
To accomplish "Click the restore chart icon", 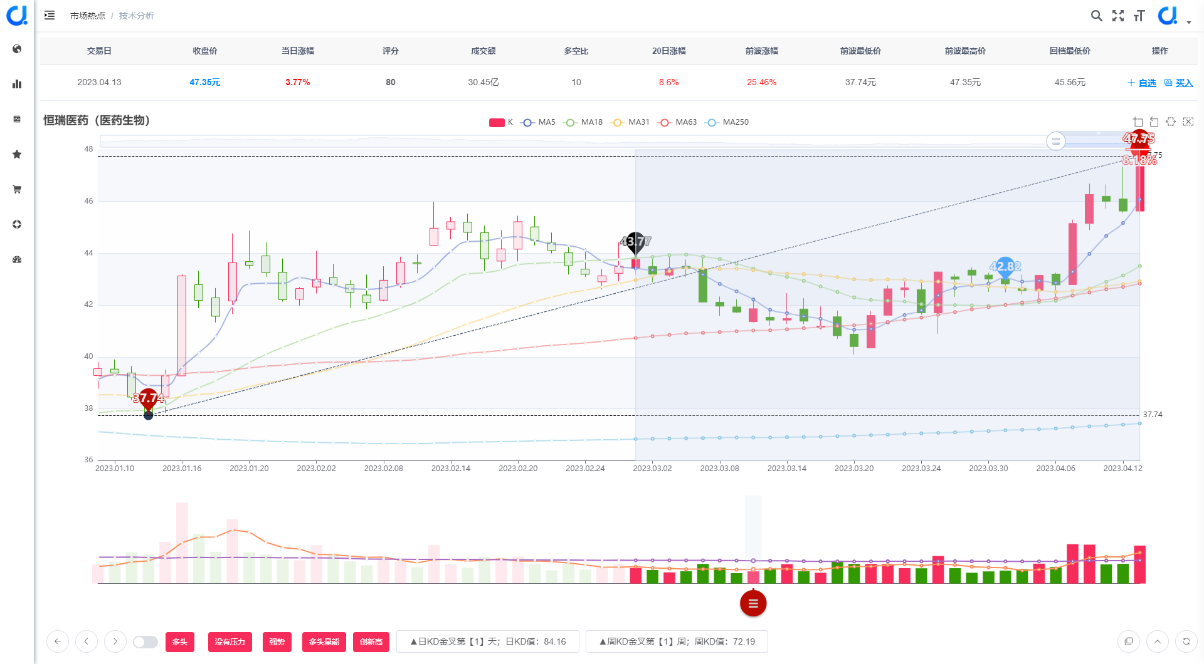I will pyautogui.click(x=1171, y=122).
